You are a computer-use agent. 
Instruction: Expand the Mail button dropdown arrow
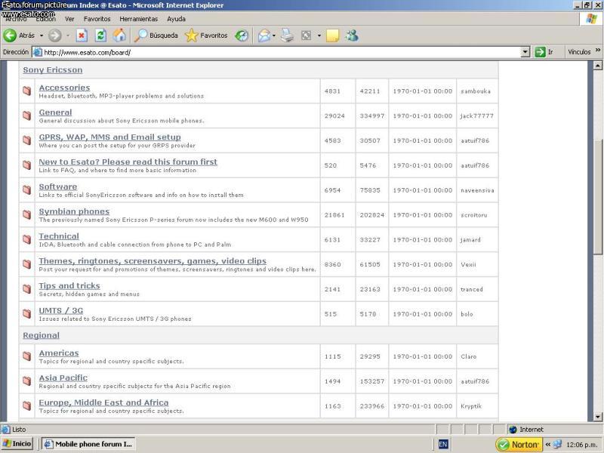click(x=274, y=35)
